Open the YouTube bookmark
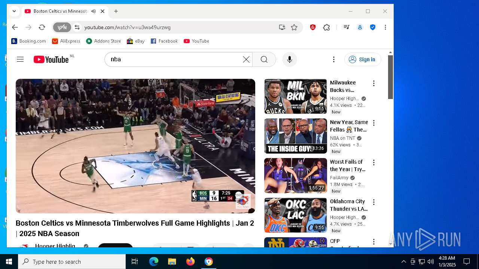Image resolution: width=479 pixels, height=269 pixels. 196,41
